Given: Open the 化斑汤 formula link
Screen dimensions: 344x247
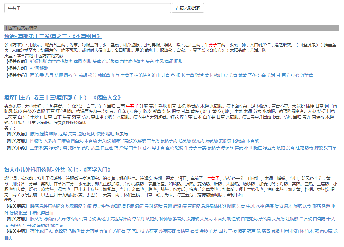Looking at the screenshot, I should [x=239, y=141].
